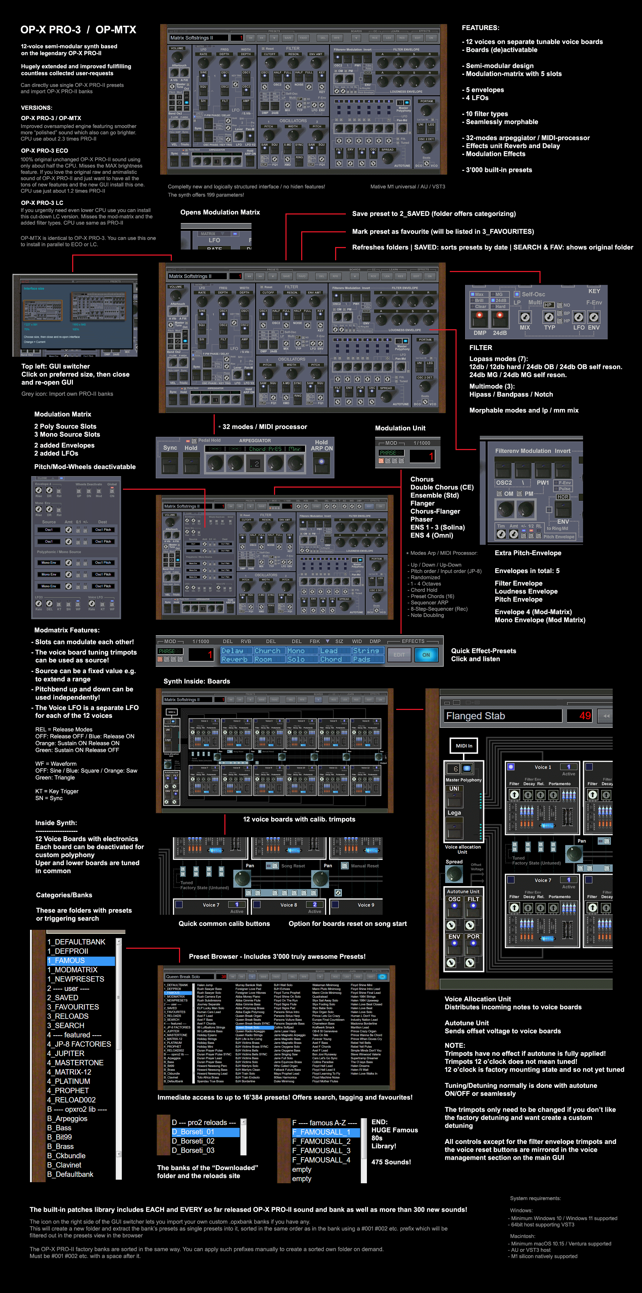642x1293 pixels.
Task: Click the ENV trimmer beside LFO in the filter close-up
Action: (594, 317)
